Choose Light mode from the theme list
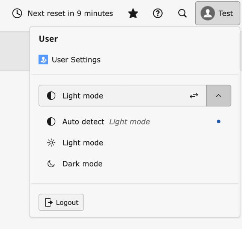The height and width of the screenshot is (229, 242). tap(82, 143)
